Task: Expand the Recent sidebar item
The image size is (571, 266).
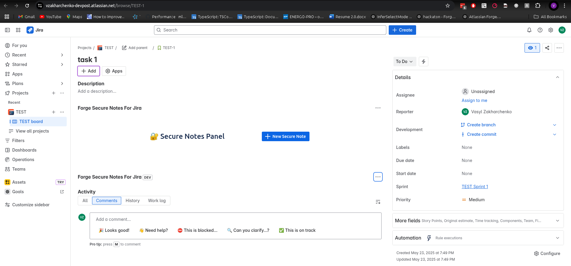Action: (x=62, y=55)
